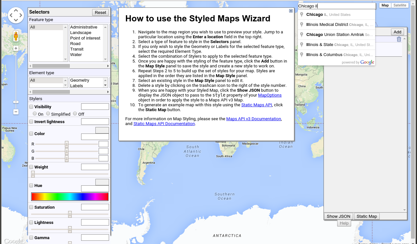417x244 pixels.
Task: Select the Water feature type
Action: click(x=86, y=55)
